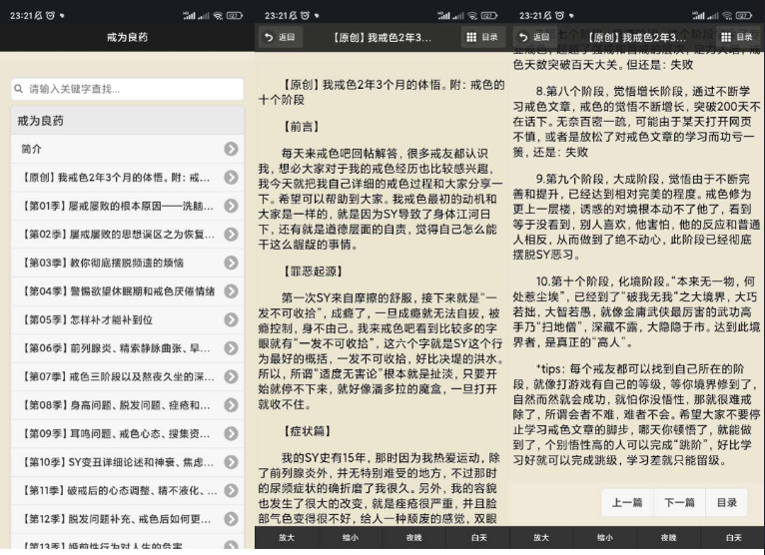Click the arrow icon next to 简介
The image size is (765, 555).
(231, 149)
